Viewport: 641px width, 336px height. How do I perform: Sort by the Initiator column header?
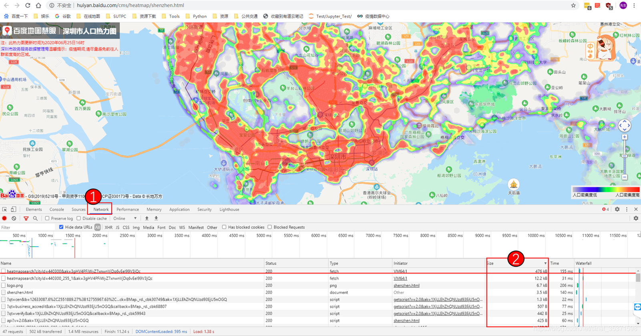click(439, 263)
